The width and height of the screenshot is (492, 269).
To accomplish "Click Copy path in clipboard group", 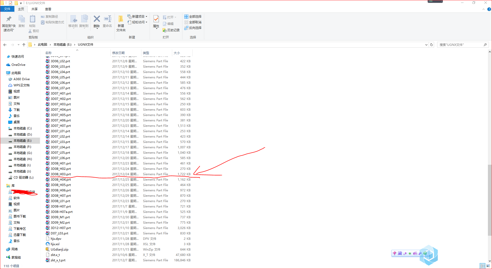I will 49,17.
